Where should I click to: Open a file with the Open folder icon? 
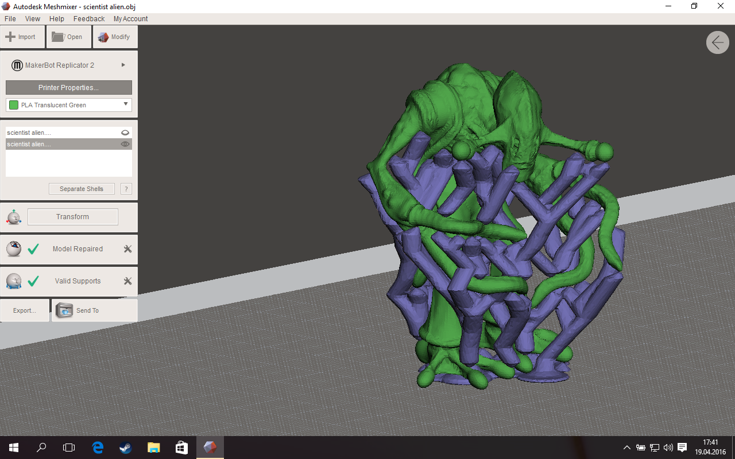click(58, 37)
